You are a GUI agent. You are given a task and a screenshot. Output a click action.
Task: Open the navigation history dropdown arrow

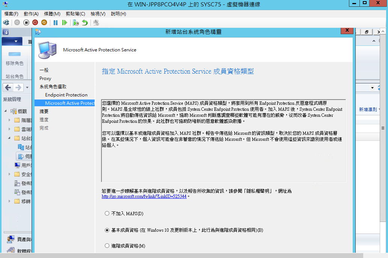(x=27, y=88)
